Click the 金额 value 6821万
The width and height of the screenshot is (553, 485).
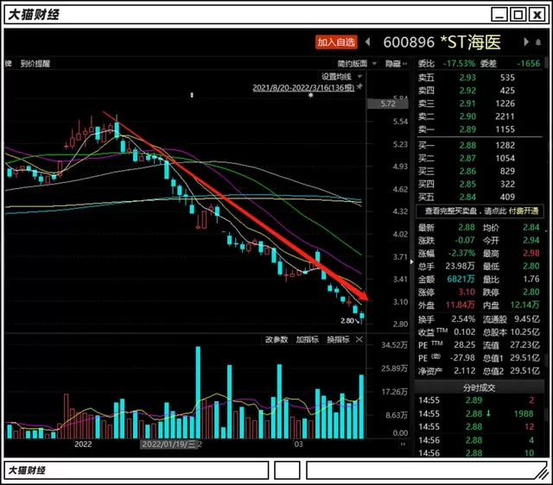coord(461,279)
